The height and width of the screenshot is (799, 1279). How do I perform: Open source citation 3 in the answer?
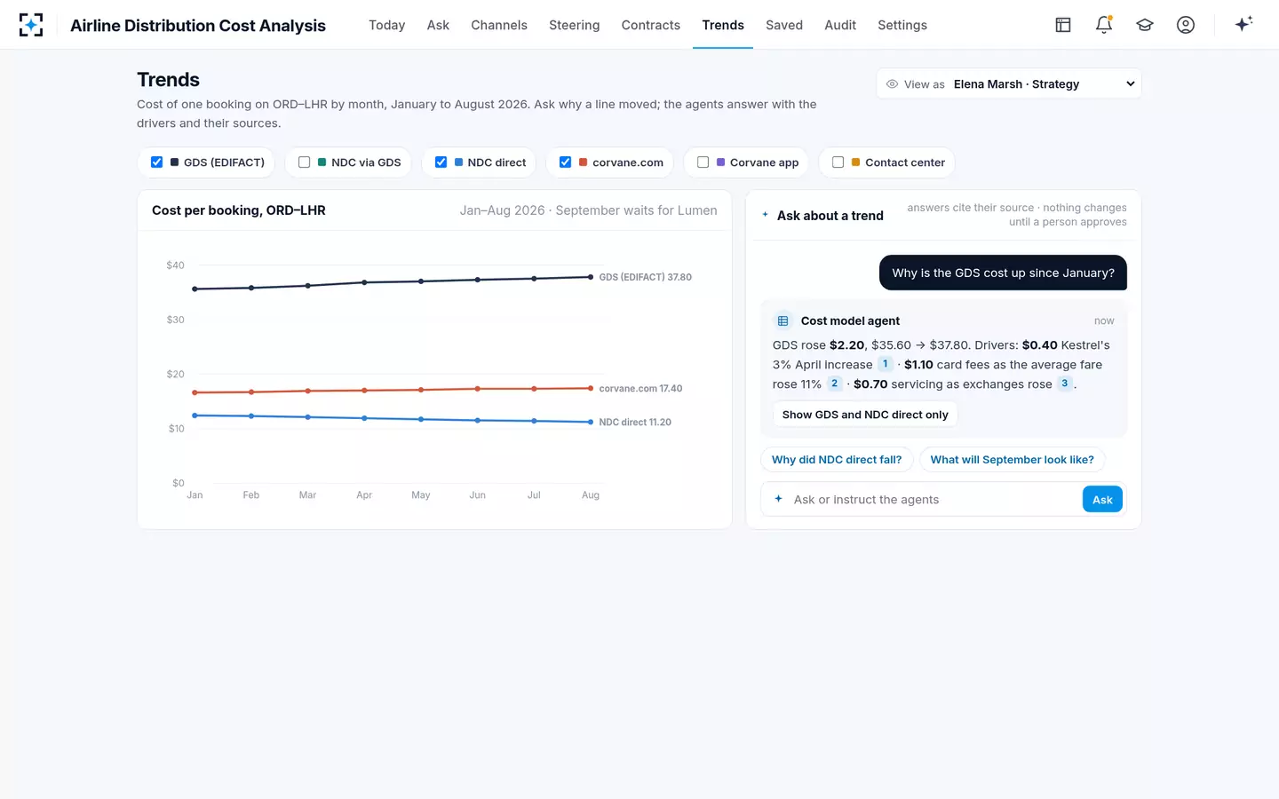click(1064, 384)
